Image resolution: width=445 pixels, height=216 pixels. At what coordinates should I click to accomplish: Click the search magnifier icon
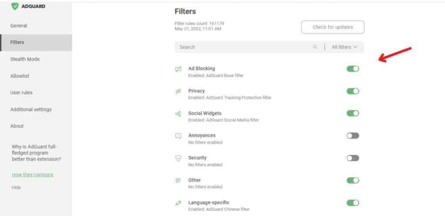point(315,47)
